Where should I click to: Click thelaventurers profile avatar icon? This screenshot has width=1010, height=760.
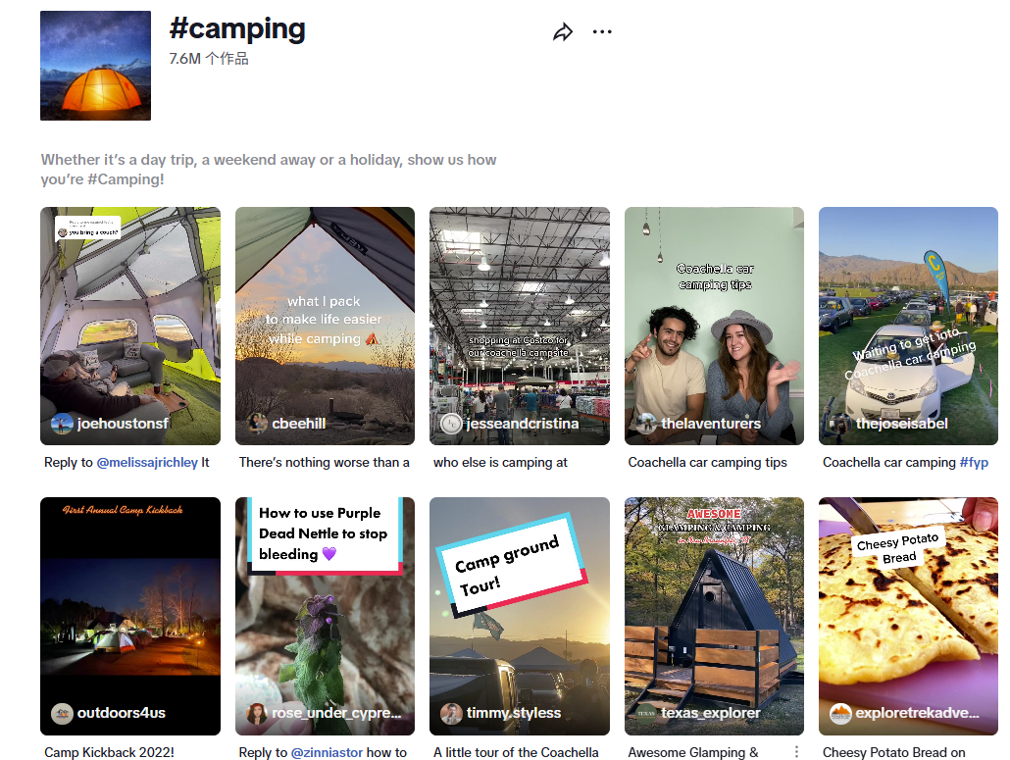coord(646,424)
